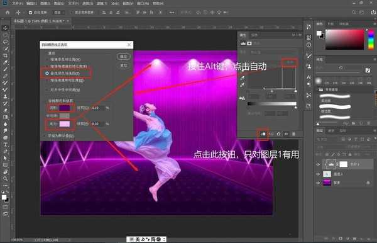This screenshot has height=243, width=377.
Task: Switch to the 色板 tab
Action: pyautogui.click(x=331, y=24)
